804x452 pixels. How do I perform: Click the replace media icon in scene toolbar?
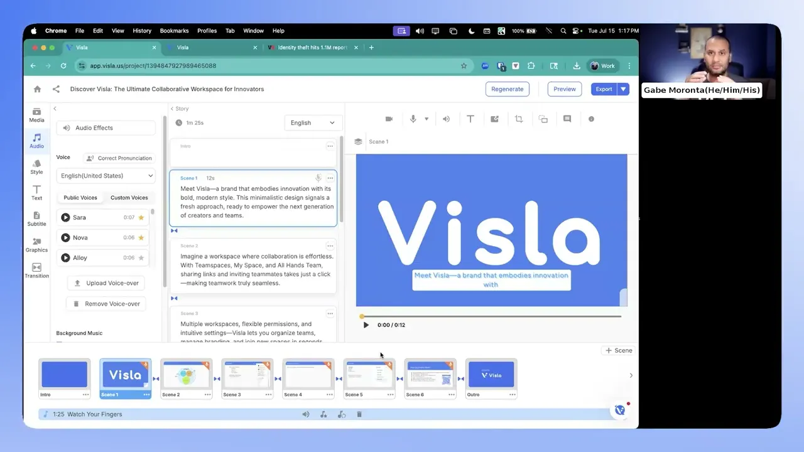click(x=494, y=119)
